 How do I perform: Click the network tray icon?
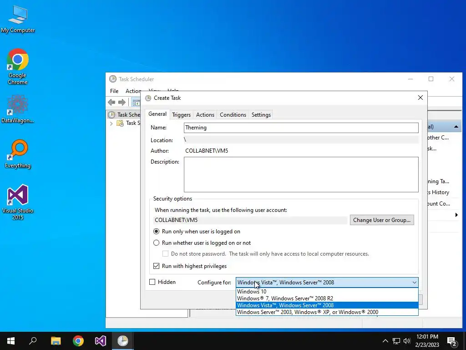click(396, 341)
